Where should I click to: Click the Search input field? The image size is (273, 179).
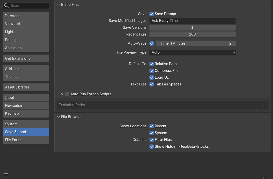[x=26, y=6]
